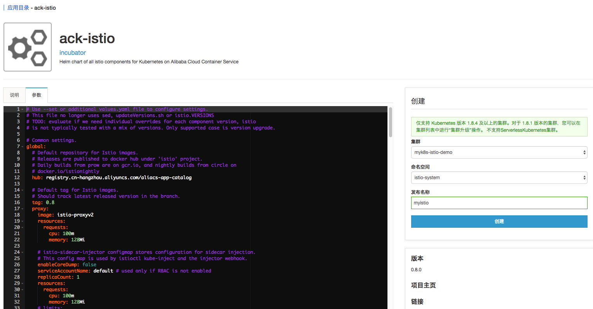The height and width of the screenshot is (309, 593).
Task: Click the blue 创建 button
Action: (499, 222)
